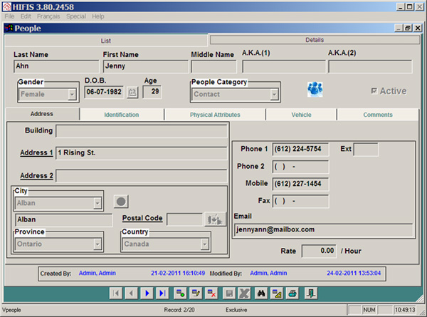
Task: Click the round button beside City
Action: coord(122,202)
